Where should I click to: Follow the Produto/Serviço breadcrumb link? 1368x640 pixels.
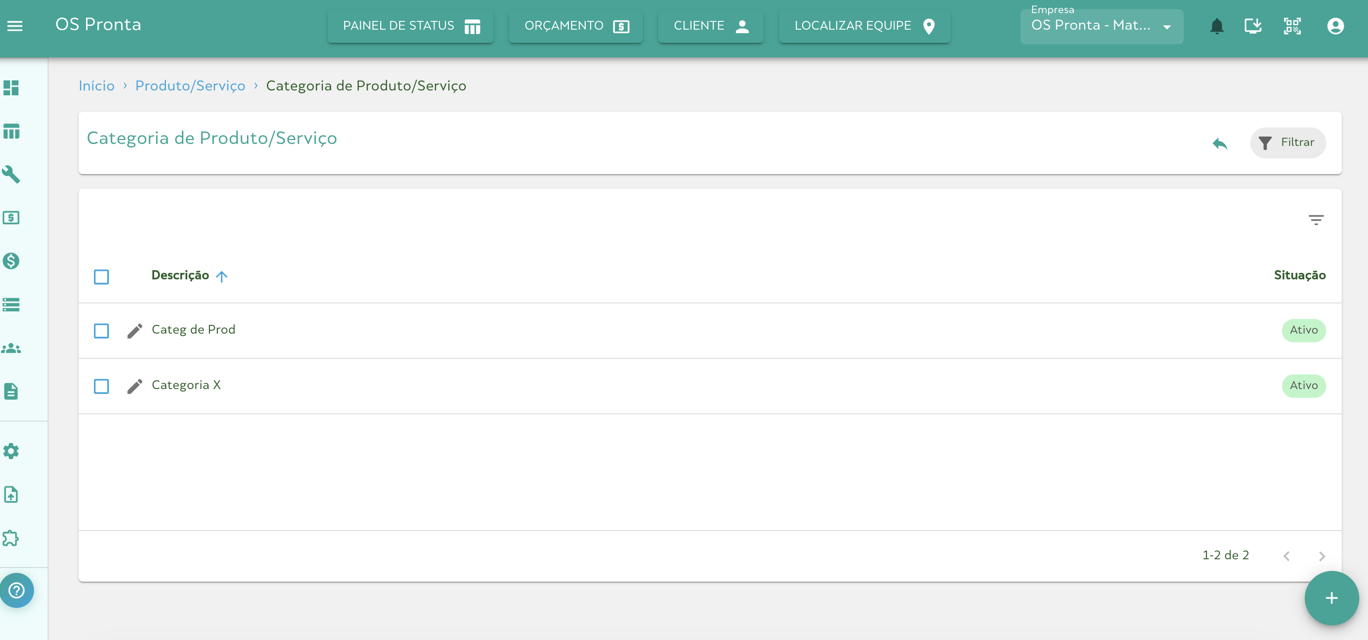[190, 86]
